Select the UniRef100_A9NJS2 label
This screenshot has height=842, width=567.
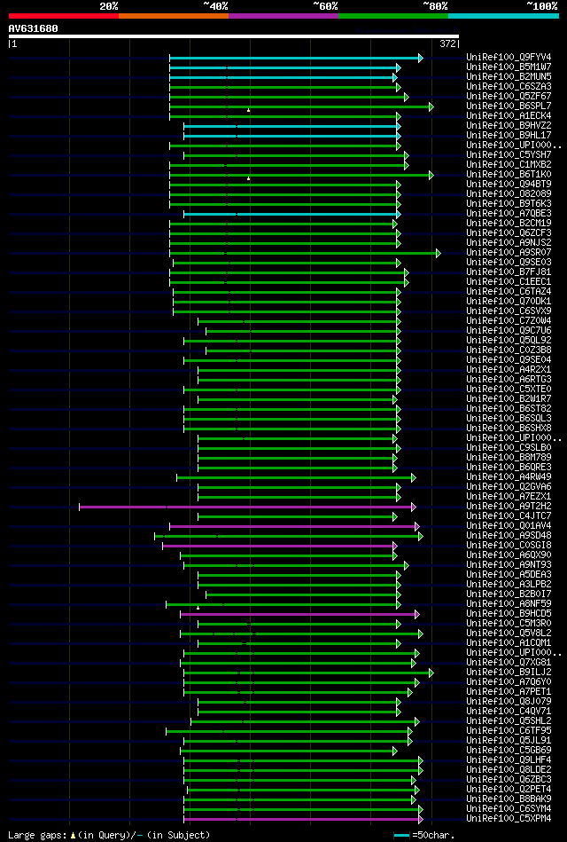click(509, 243)
